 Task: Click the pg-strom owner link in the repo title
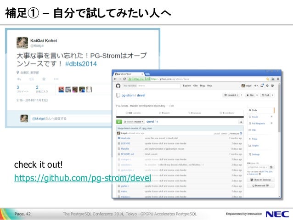(x=128, y=96)
